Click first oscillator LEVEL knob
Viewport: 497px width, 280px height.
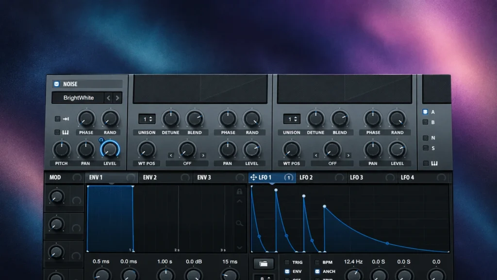tap(252, 149)
